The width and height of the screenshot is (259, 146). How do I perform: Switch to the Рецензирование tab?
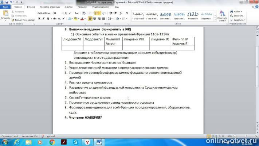(x=101, y=7)
